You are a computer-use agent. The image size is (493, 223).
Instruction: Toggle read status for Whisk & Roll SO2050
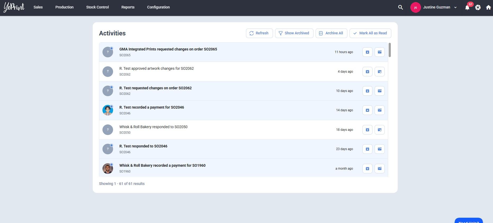(x=379, y=130)
